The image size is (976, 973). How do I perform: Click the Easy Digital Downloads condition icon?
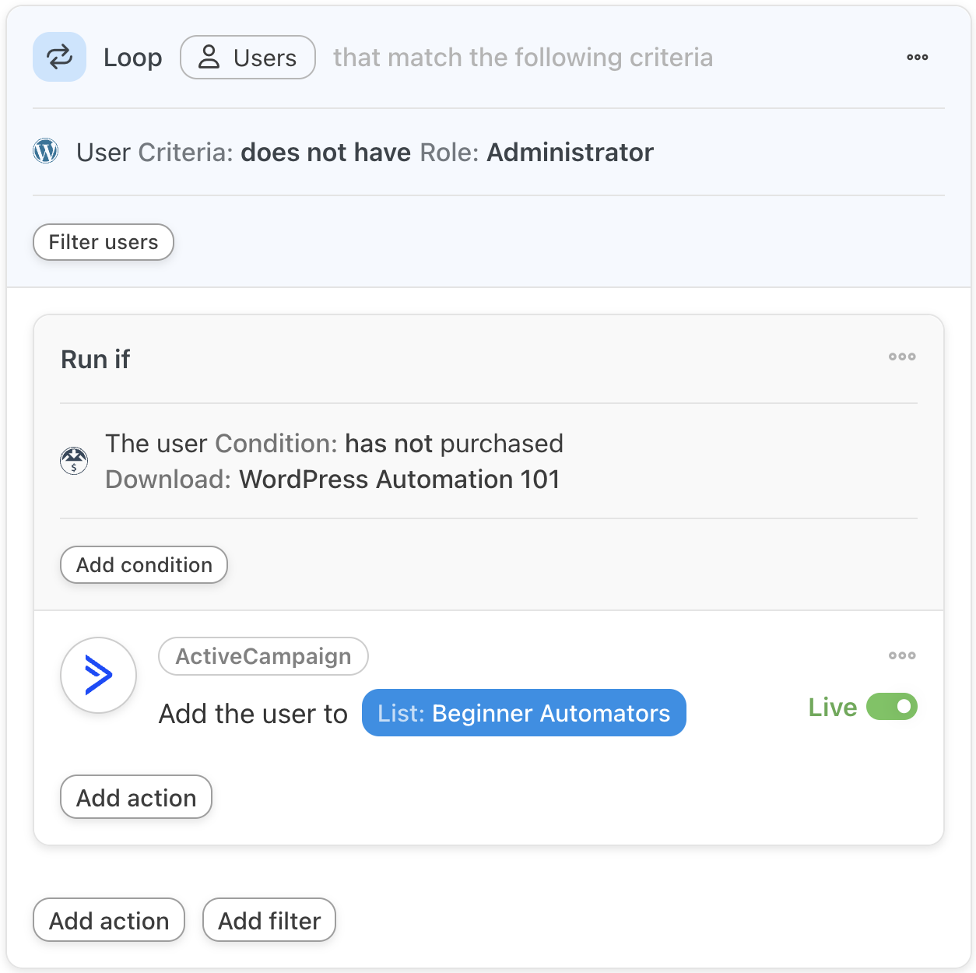(74, 461)
